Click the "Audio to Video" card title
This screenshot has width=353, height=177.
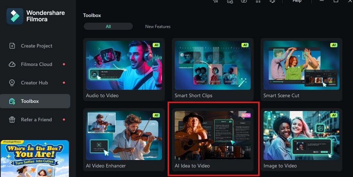(102, 95)
